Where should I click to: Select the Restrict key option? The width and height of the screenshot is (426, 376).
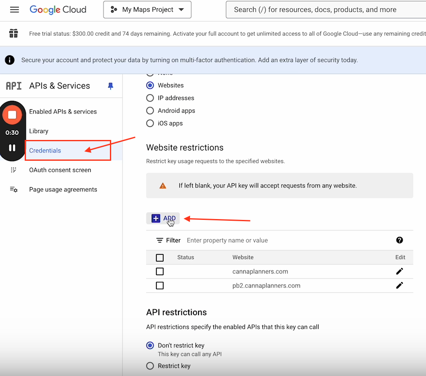pyautogui.click(x=150, y=366)
